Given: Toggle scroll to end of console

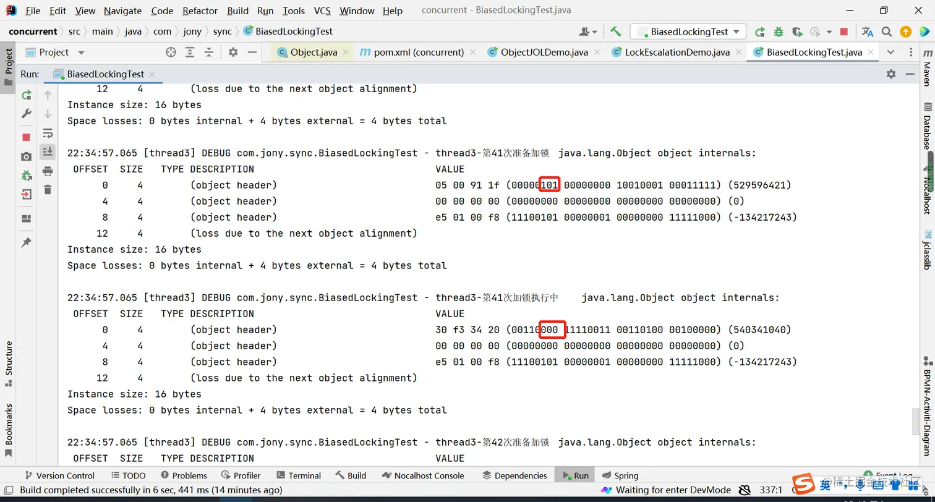Looking at the screenshot, I should pos(48,151).
